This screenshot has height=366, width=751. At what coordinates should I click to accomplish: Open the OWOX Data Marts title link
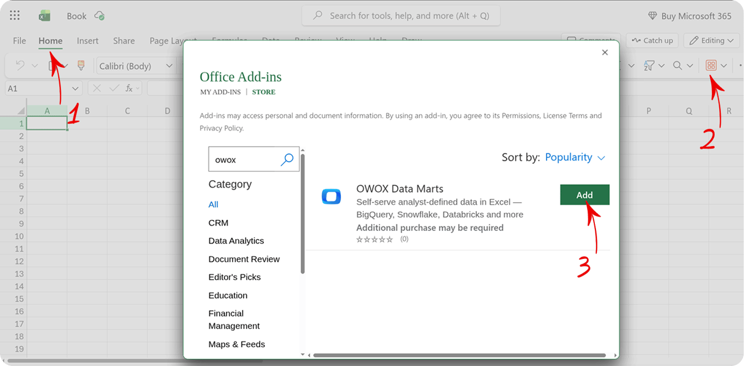(x=400, y=189)
